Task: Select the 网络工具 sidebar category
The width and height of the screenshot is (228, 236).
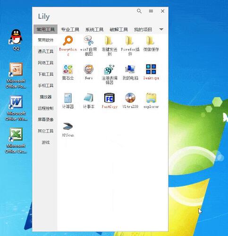Action: pyautogui.click(x=45, y=63)
